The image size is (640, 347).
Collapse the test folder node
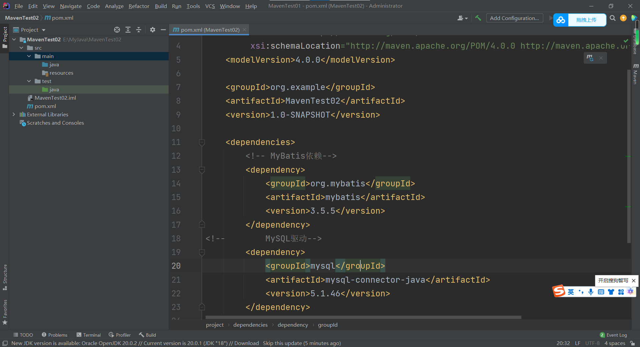29,81
